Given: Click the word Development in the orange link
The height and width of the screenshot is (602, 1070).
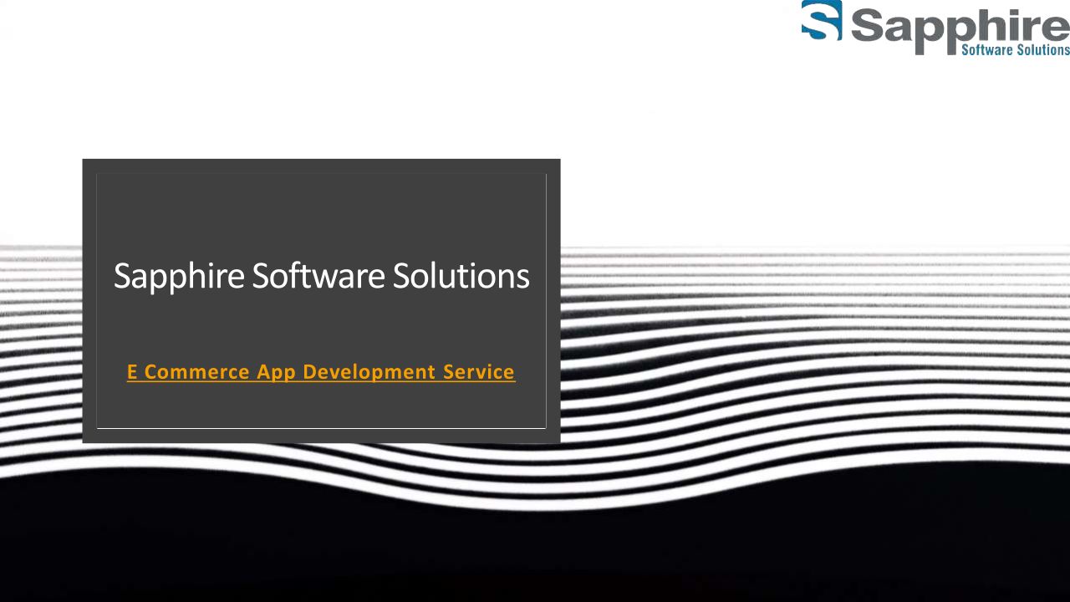Looking at the screenshot, I should (x=369, y=372).
